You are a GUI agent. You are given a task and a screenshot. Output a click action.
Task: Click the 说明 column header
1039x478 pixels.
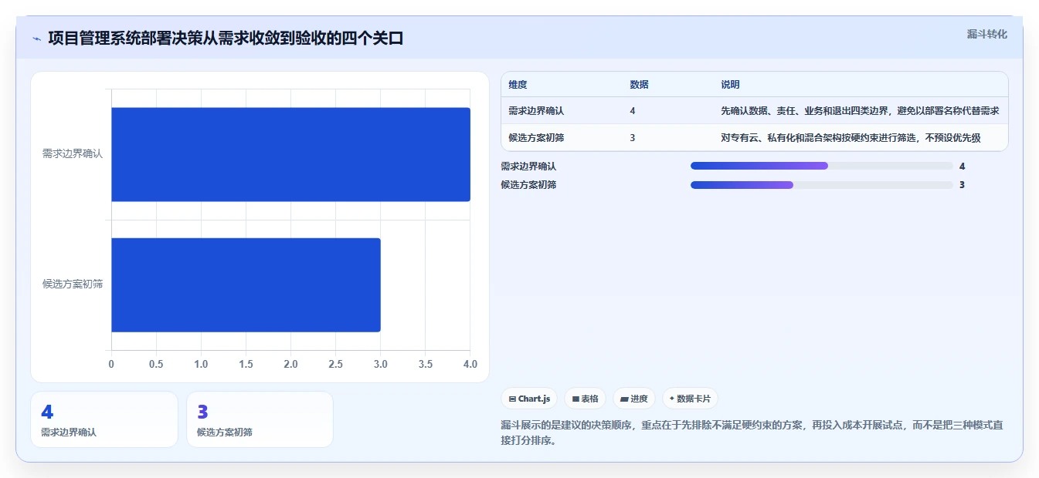point(730,85)
